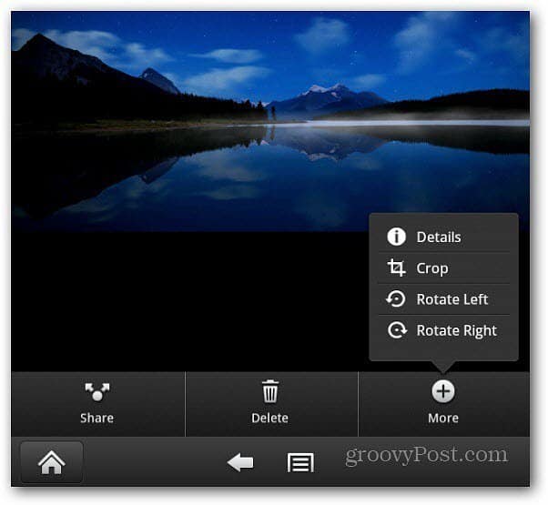
Task: Open the Details menu entry
Action: click(x=443, y=237)
